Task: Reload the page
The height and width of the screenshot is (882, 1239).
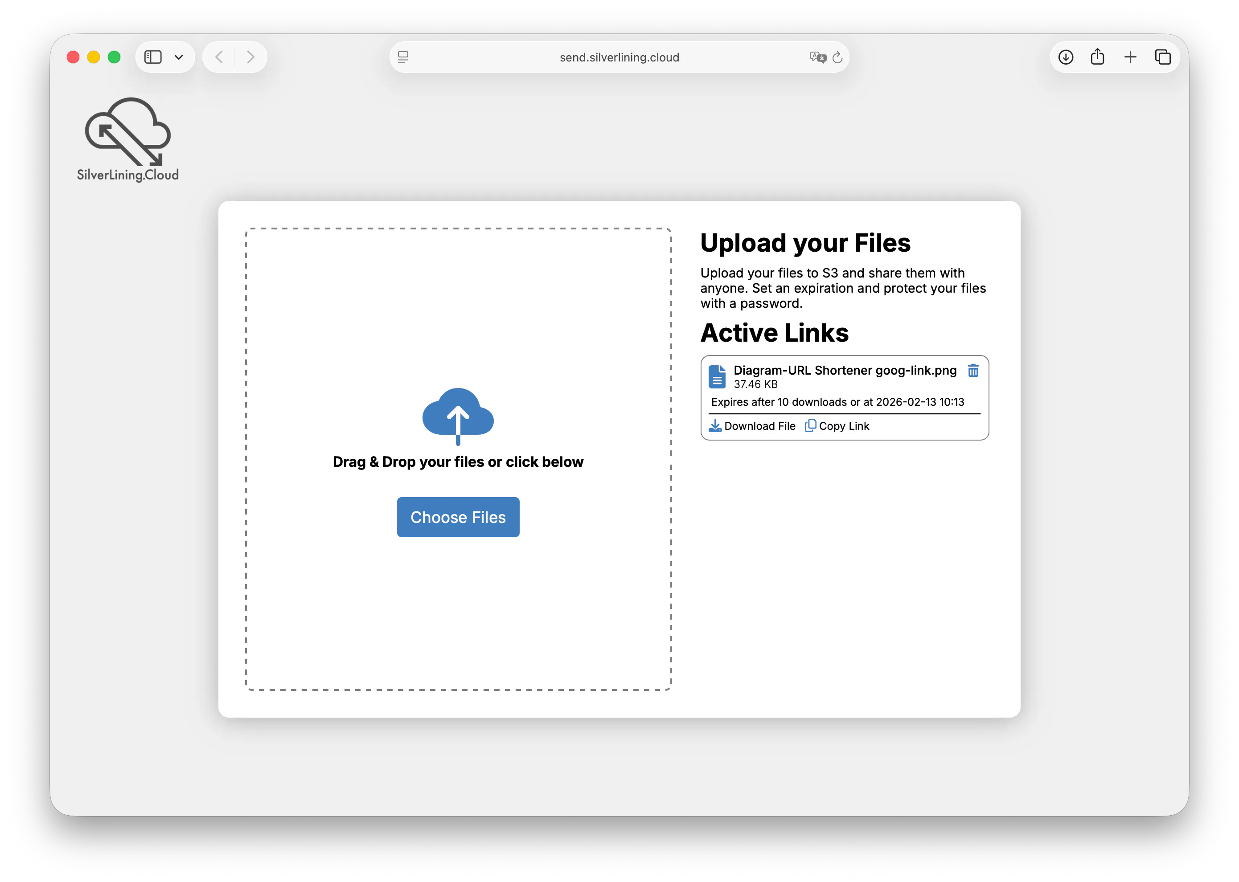Action: pyautogui.click(x=837, y=57)
